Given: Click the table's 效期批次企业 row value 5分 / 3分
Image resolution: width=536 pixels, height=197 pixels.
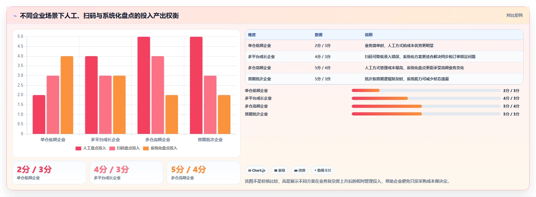Looking at the screenshot, I should [323, 79].
